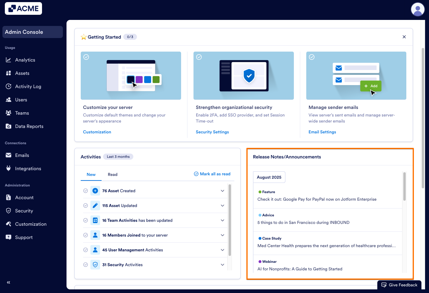Screen dimensions: 429x293
Task: Mark the Asset Created activity as read
Action: (x=86, y=191)
